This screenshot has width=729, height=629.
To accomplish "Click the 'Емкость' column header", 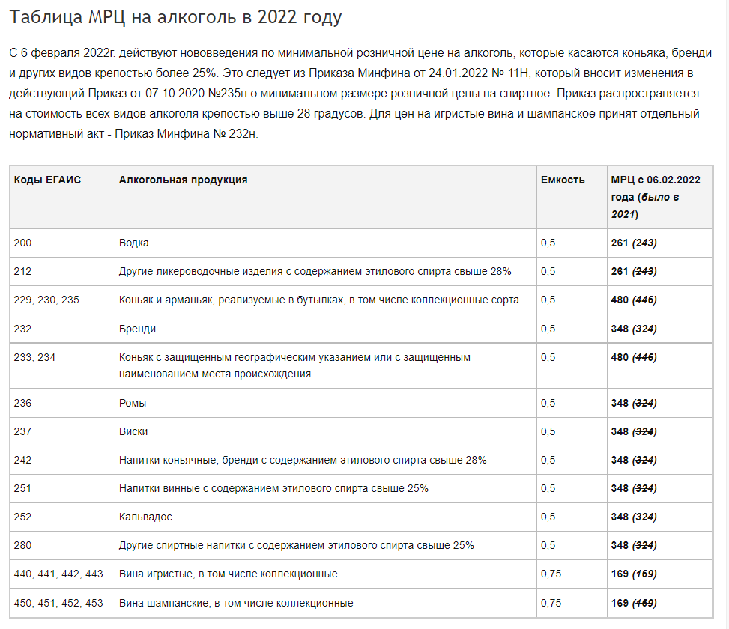I will coord(572,197).
